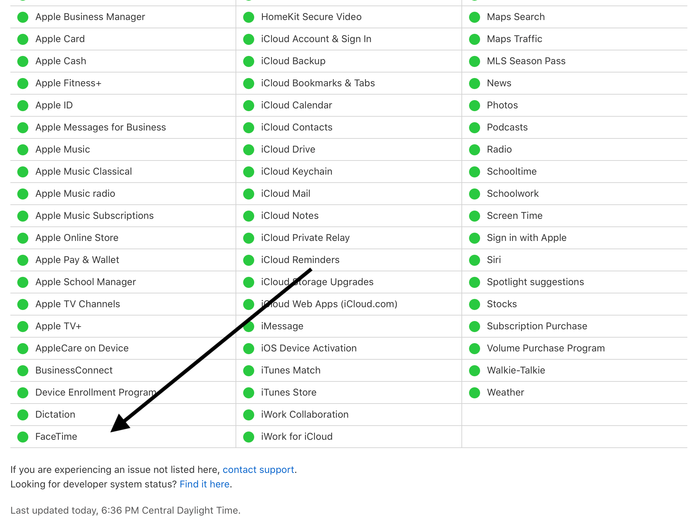
Task: Click the green status dot beside Apple ID
Action: 23,106
